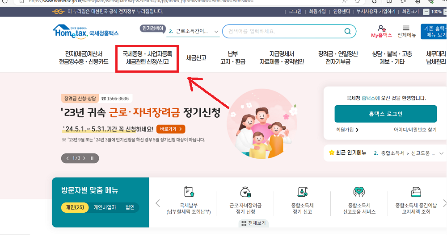This screenshot has height=235, width=447.
Task: Click '2. 종합소득세 > 신고도움' text
Action: point(405,153)
